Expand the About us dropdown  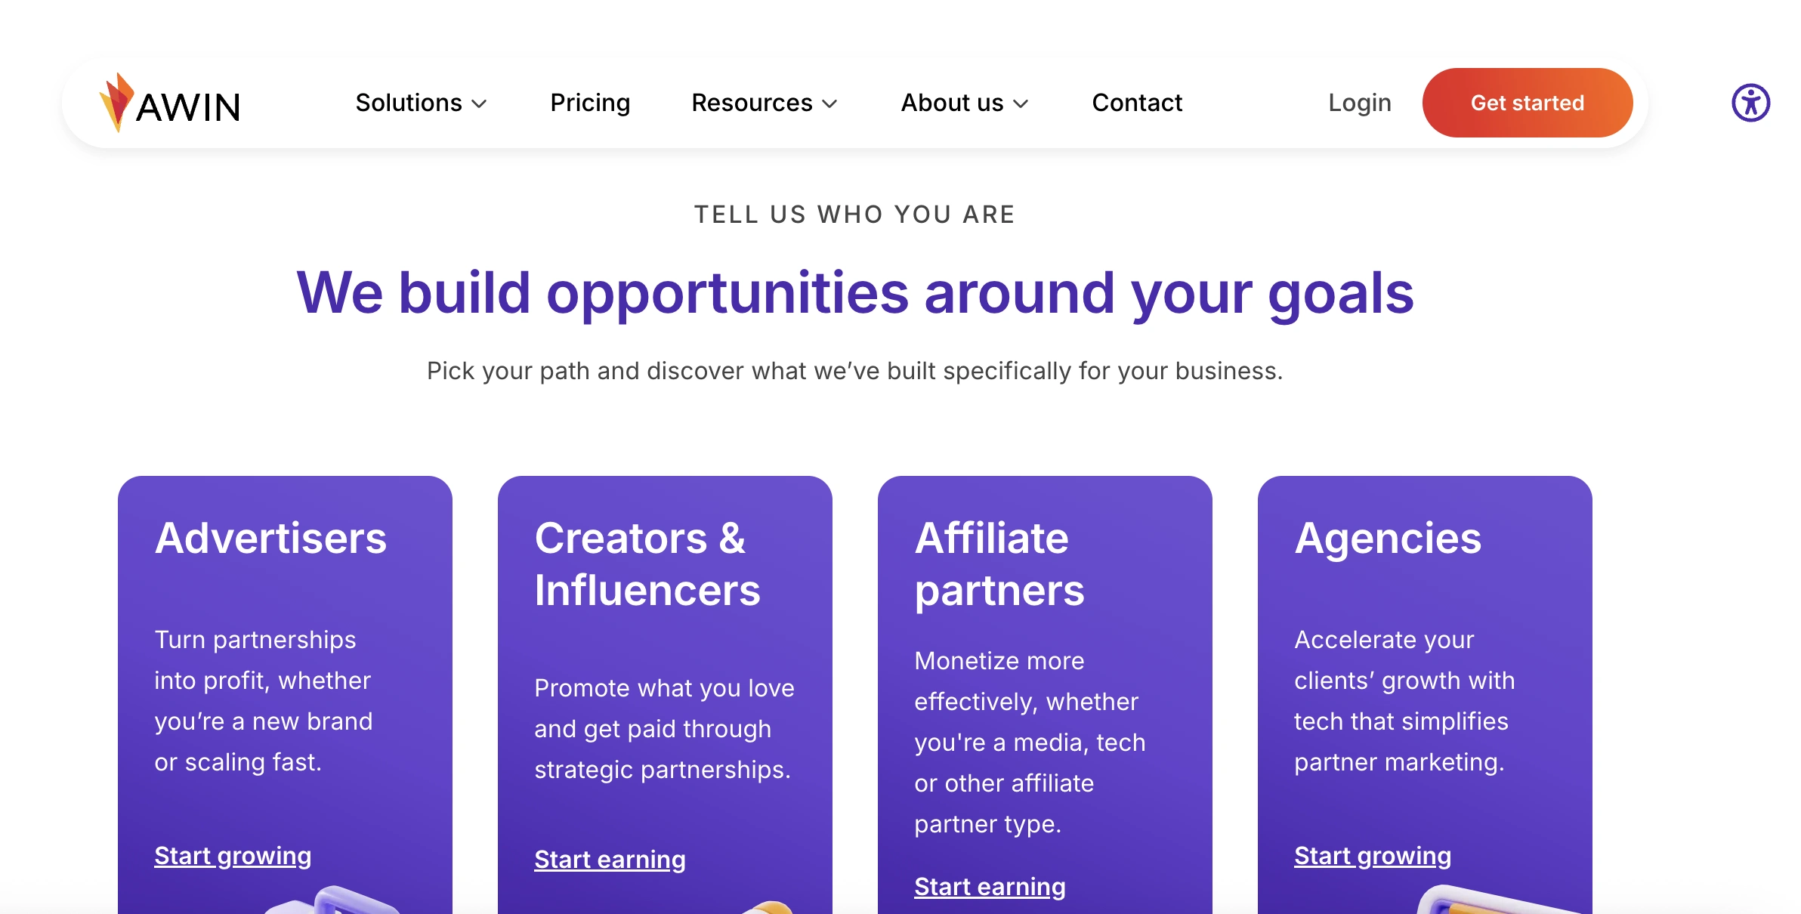964,103
